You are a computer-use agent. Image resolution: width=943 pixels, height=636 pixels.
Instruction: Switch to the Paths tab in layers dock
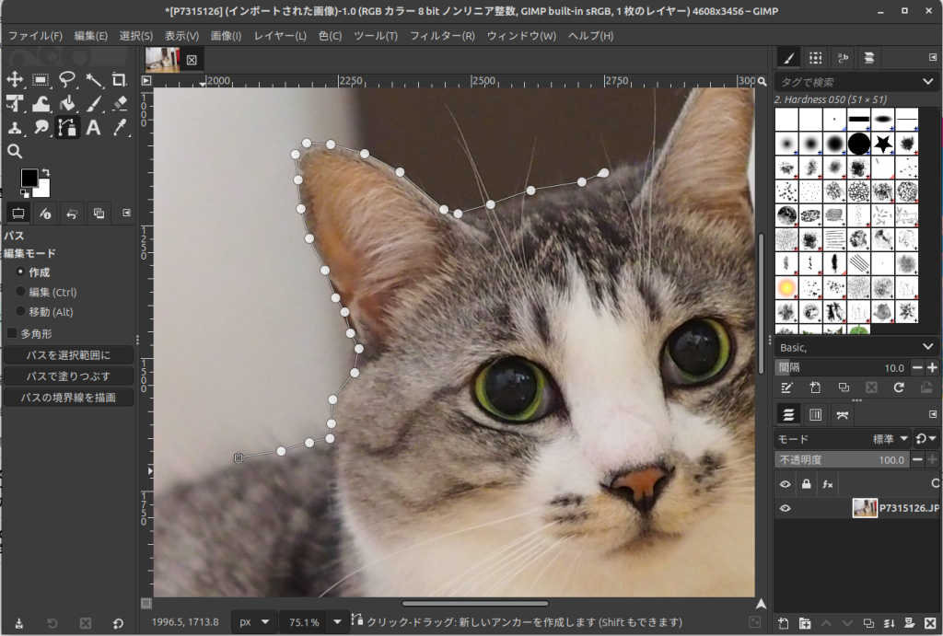842,414
